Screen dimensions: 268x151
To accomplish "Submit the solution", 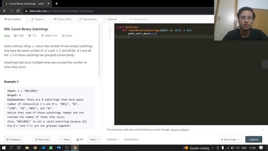I will (254, 140).
